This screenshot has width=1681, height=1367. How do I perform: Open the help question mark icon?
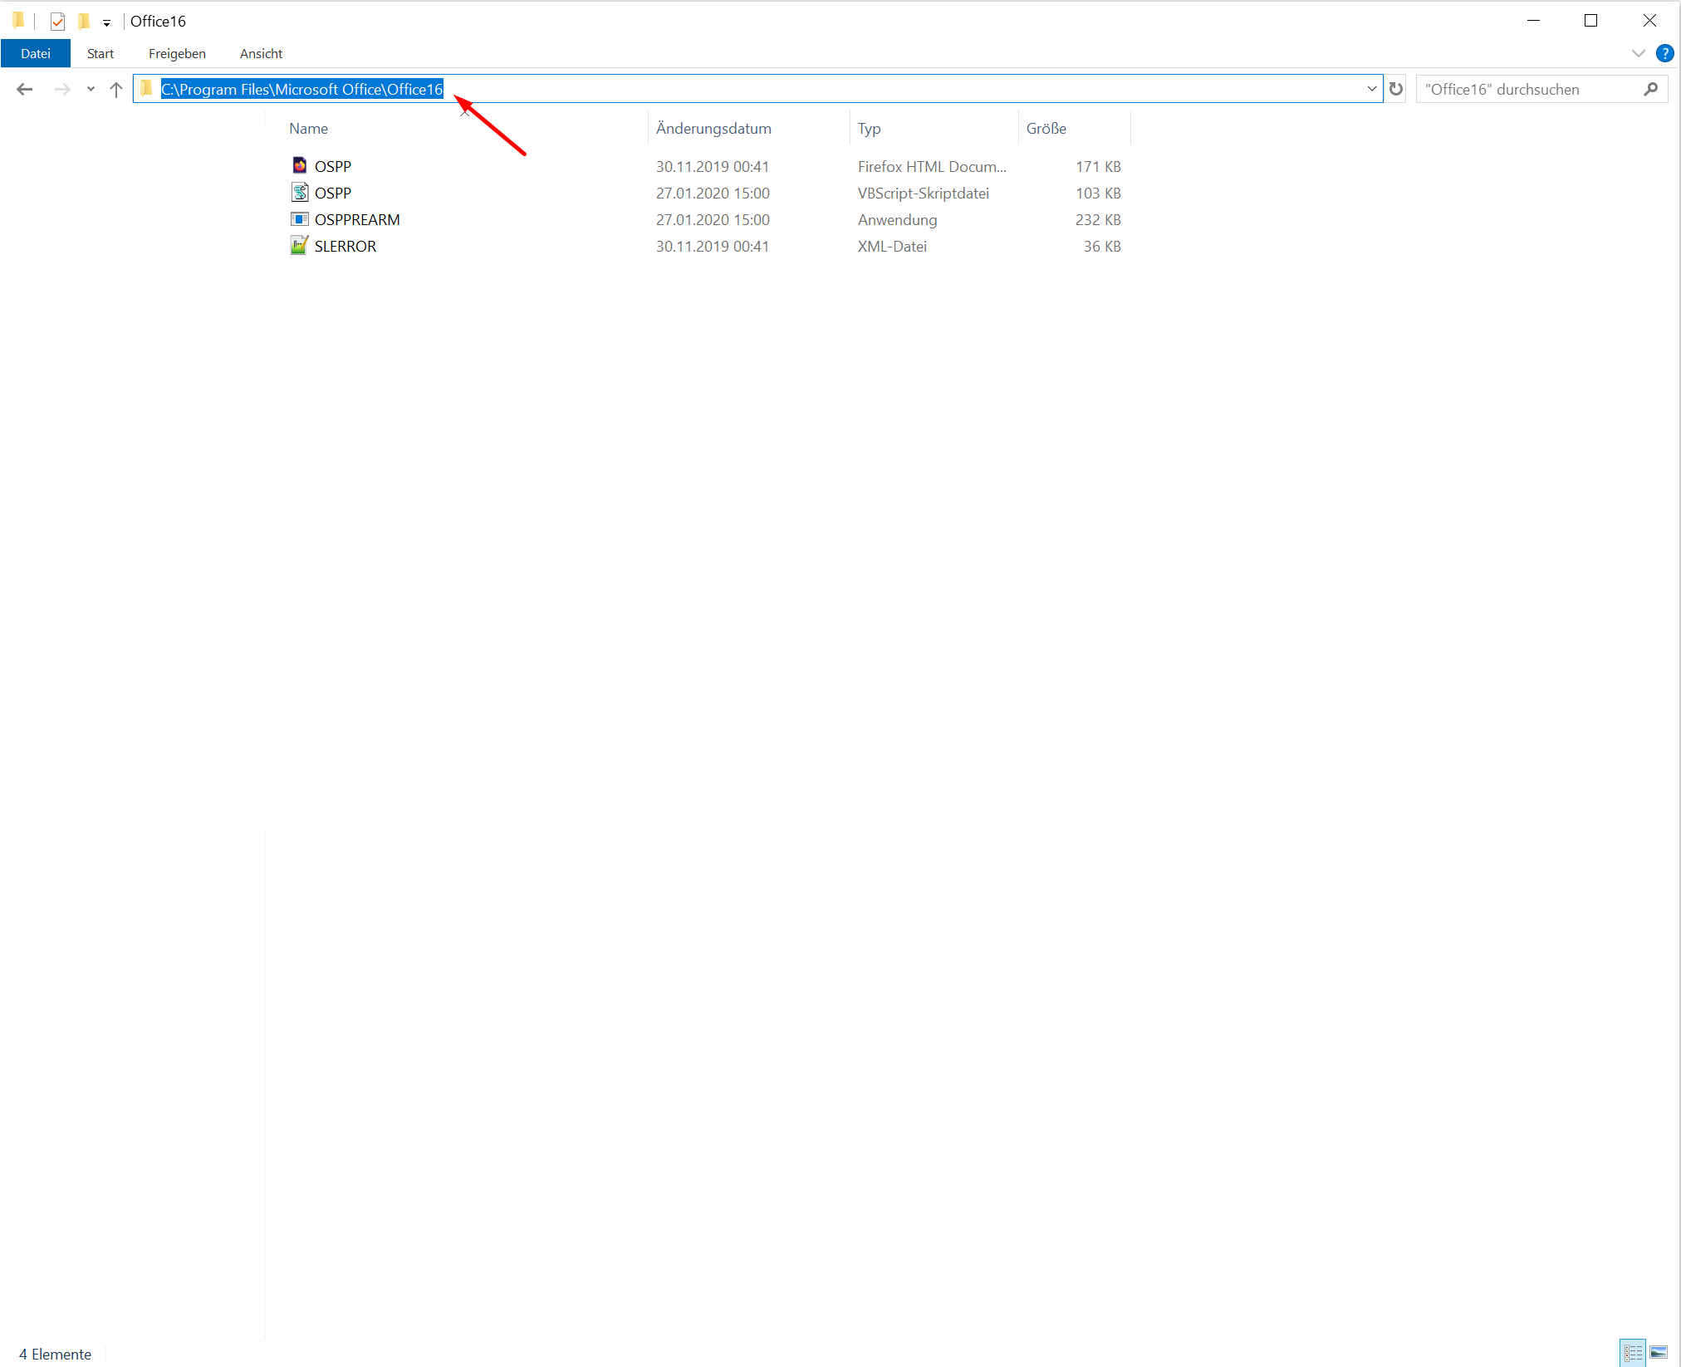1664,53
